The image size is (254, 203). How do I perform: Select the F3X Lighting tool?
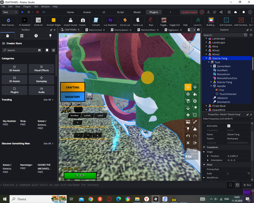(x=188, y=129)
